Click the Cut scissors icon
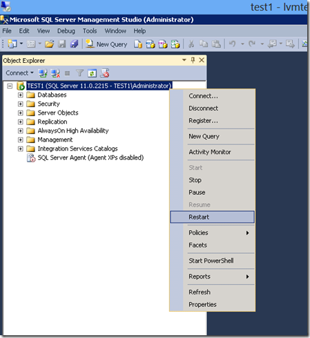Image resolution: width=310 pixels, height=338 pixels. pyautogui.click(x=191, y=44)
